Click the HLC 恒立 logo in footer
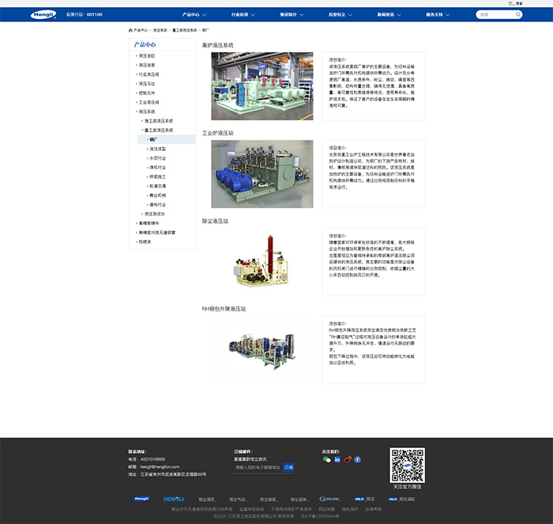Viewport: 553px width, 524px height. tap(364, 499)
